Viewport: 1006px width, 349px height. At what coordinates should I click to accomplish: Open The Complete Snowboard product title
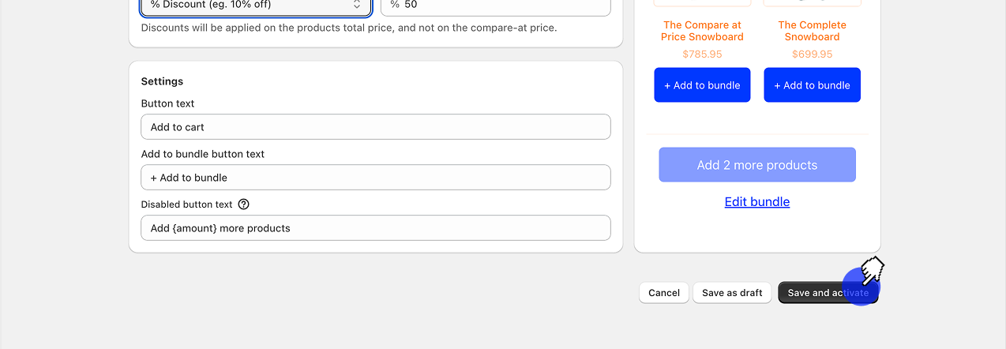[812, 31]
